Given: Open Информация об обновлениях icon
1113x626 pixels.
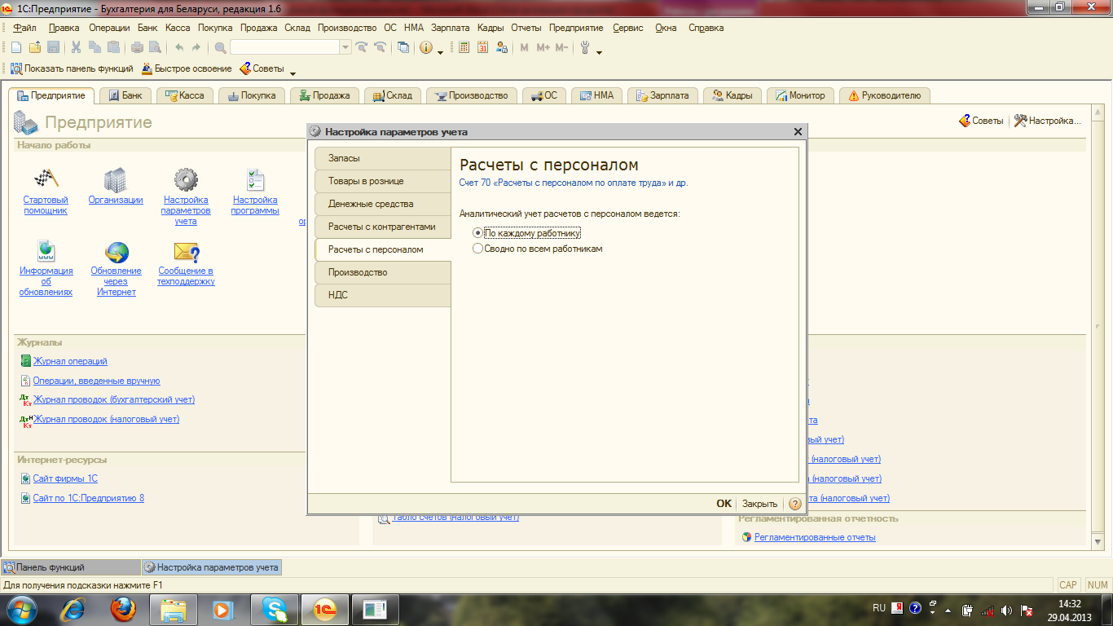Looking at the screenshot, I should 46,251.
